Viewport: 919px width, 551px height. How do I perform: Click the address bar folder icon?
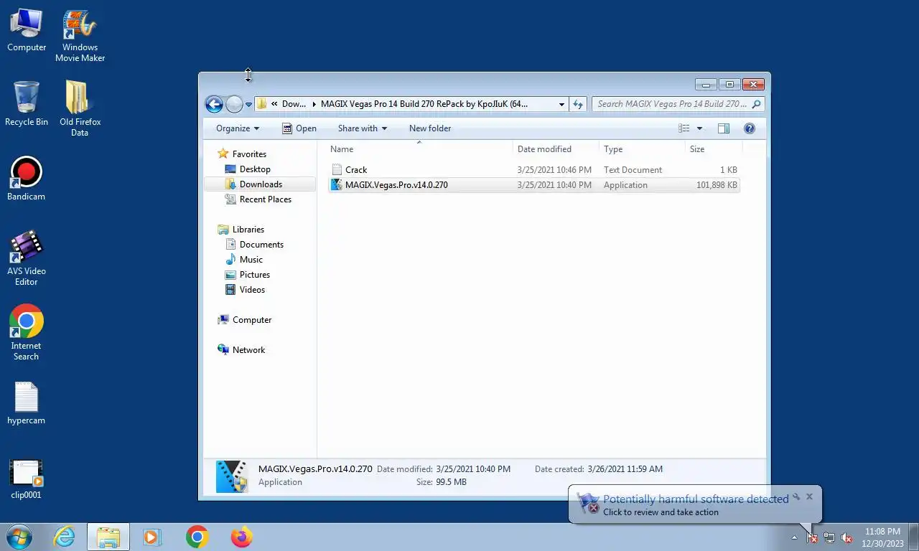[x=262, y=104]
